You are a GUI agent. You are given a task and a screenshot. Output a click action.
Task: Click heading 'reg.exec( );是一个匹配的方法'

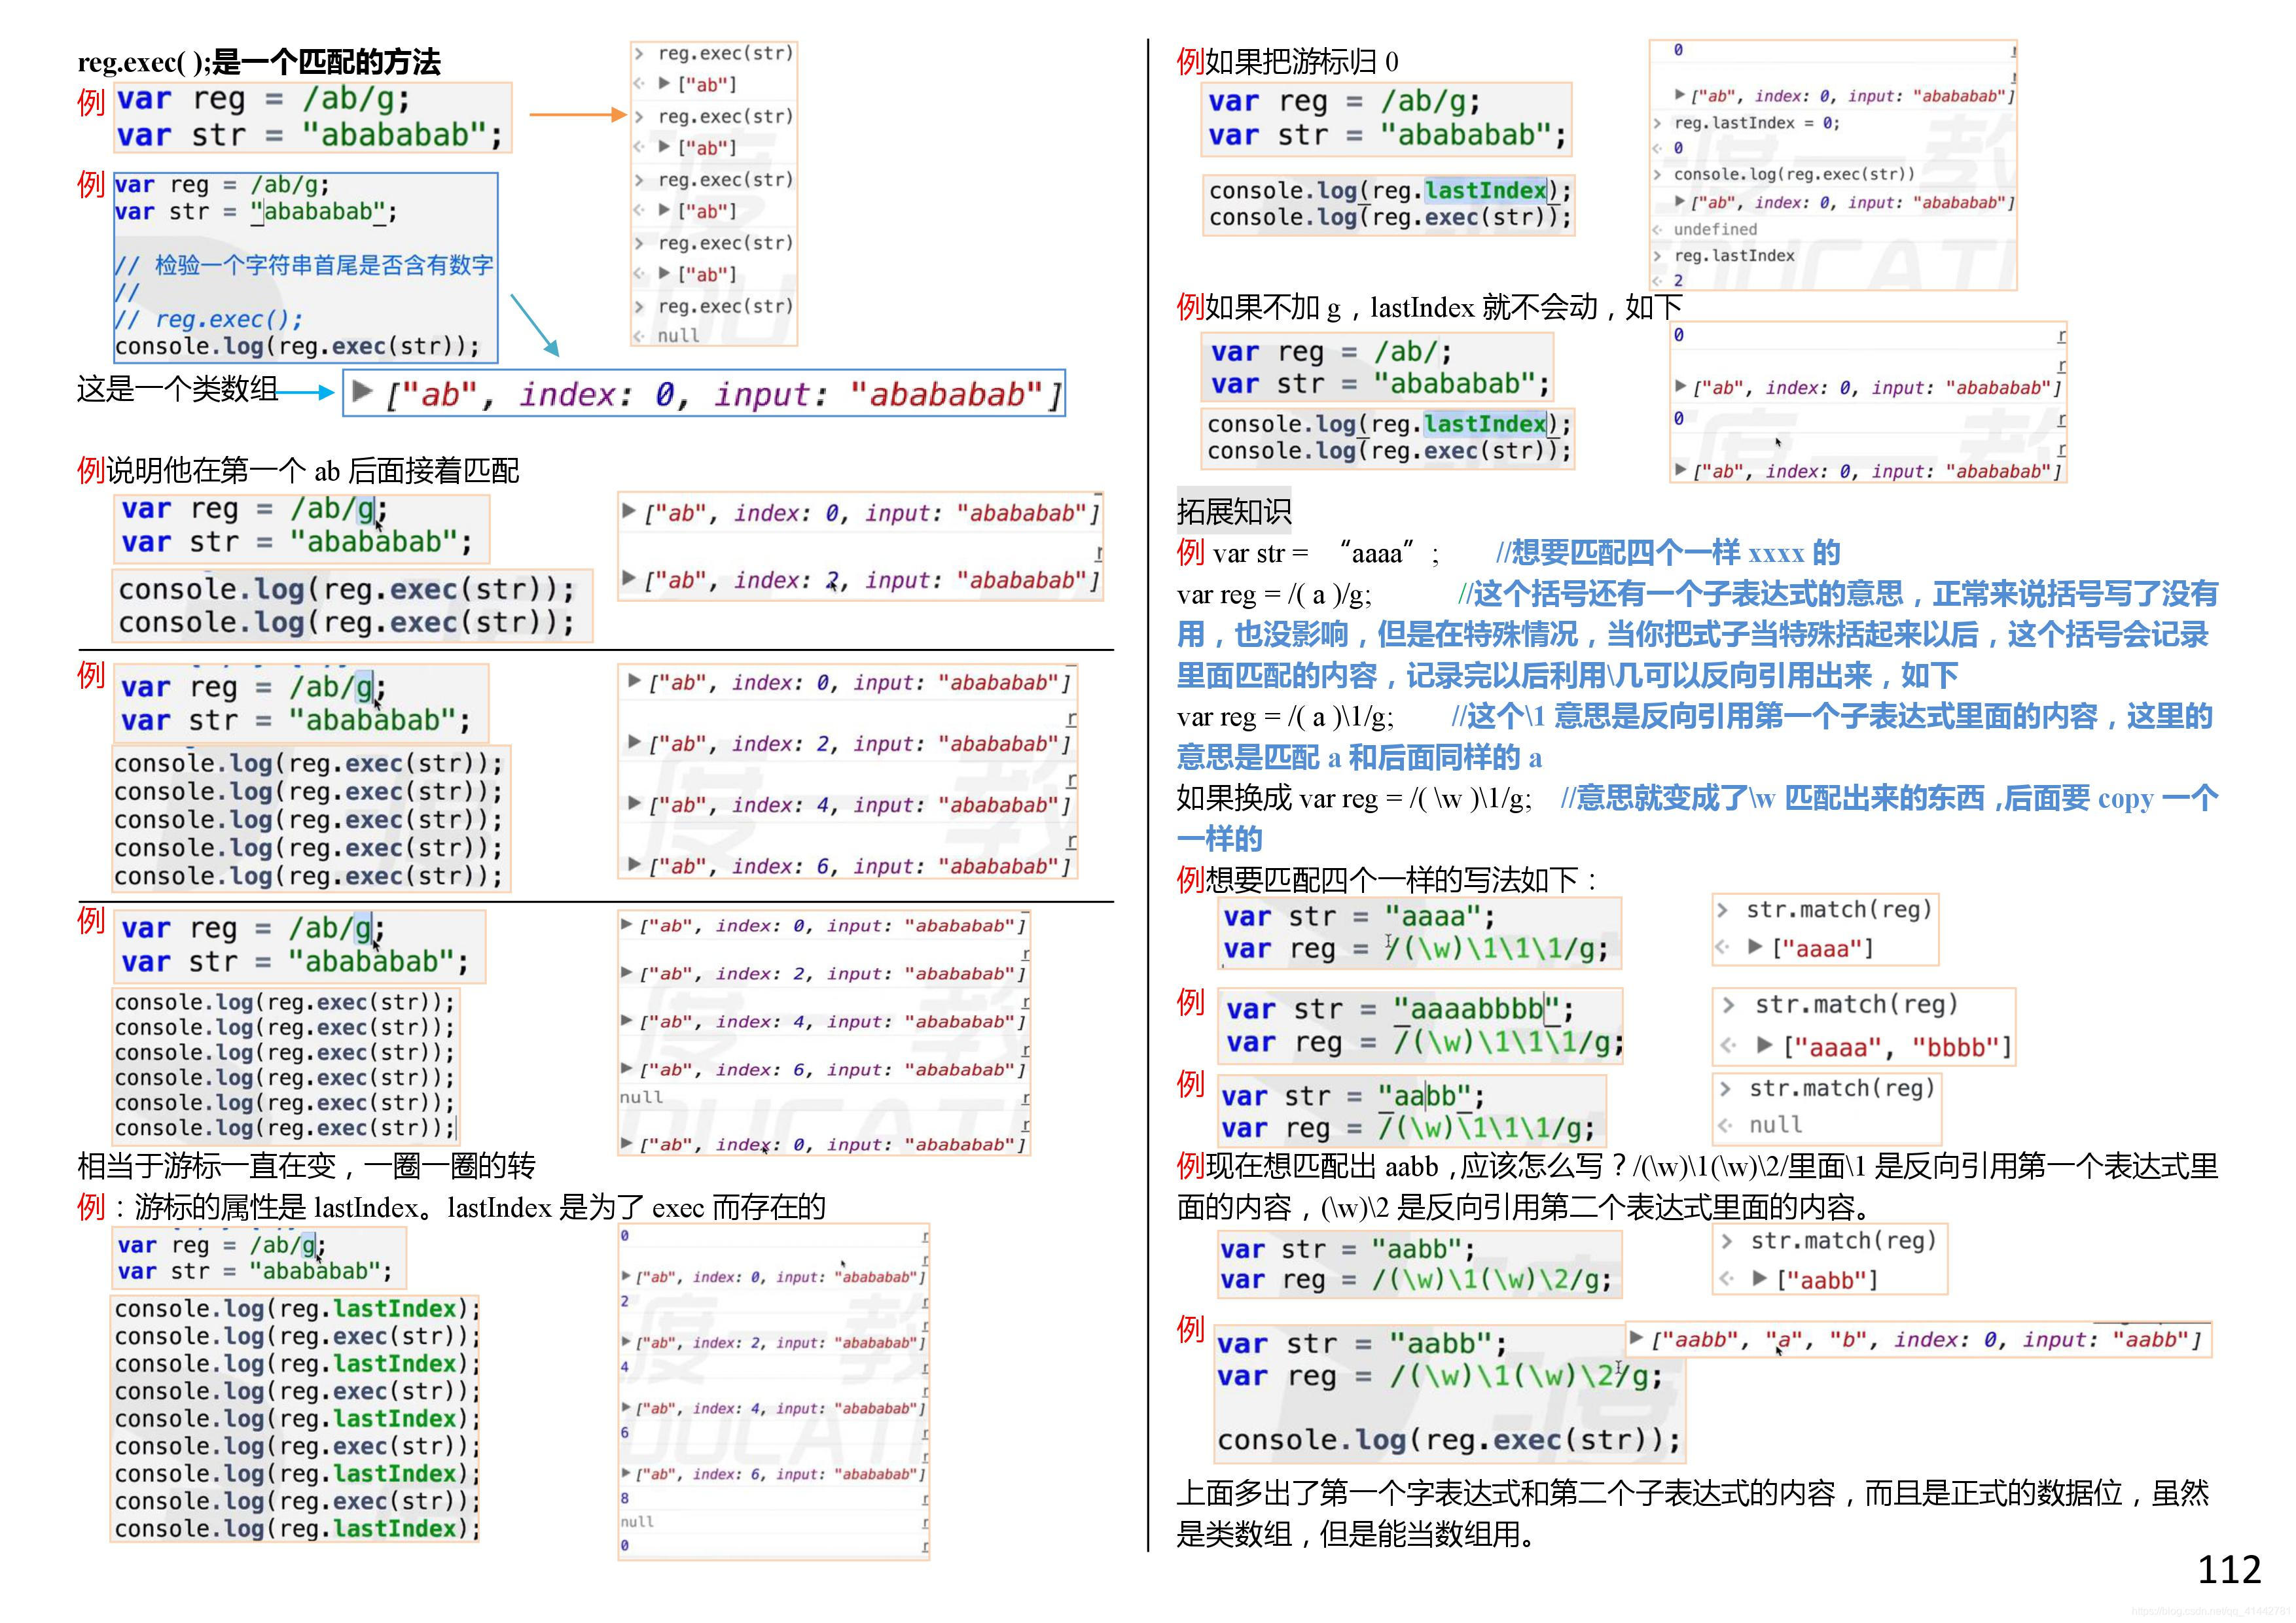tap(259, 62)
